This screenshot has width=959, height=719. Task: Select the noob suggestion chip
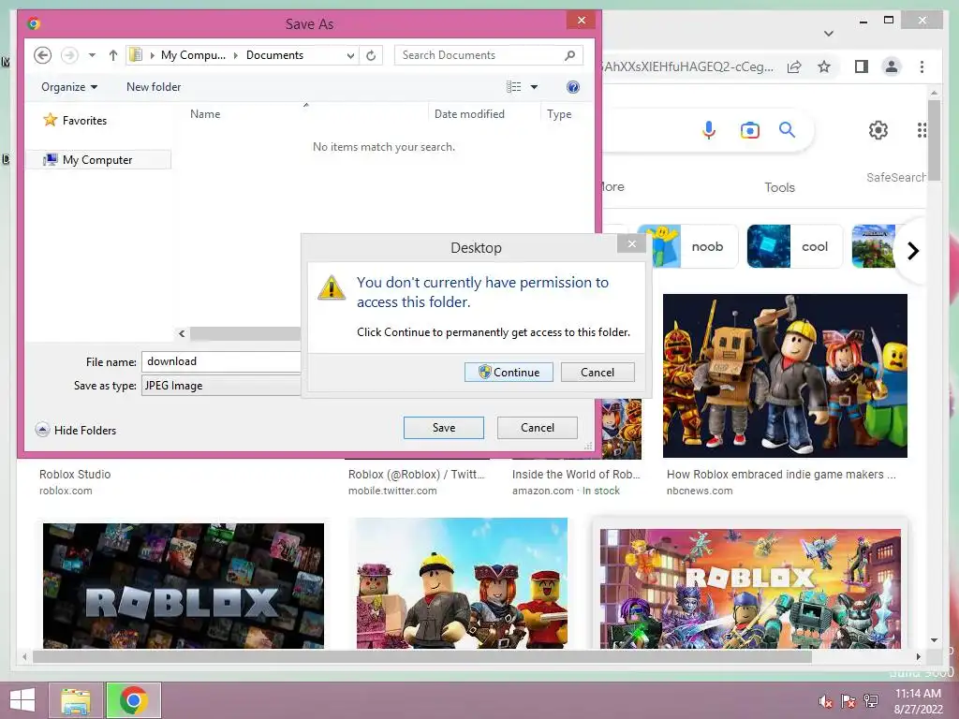(687, 246)
